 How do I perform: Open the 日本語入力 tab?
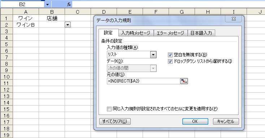pyautogui.click(x=201, y=33)
